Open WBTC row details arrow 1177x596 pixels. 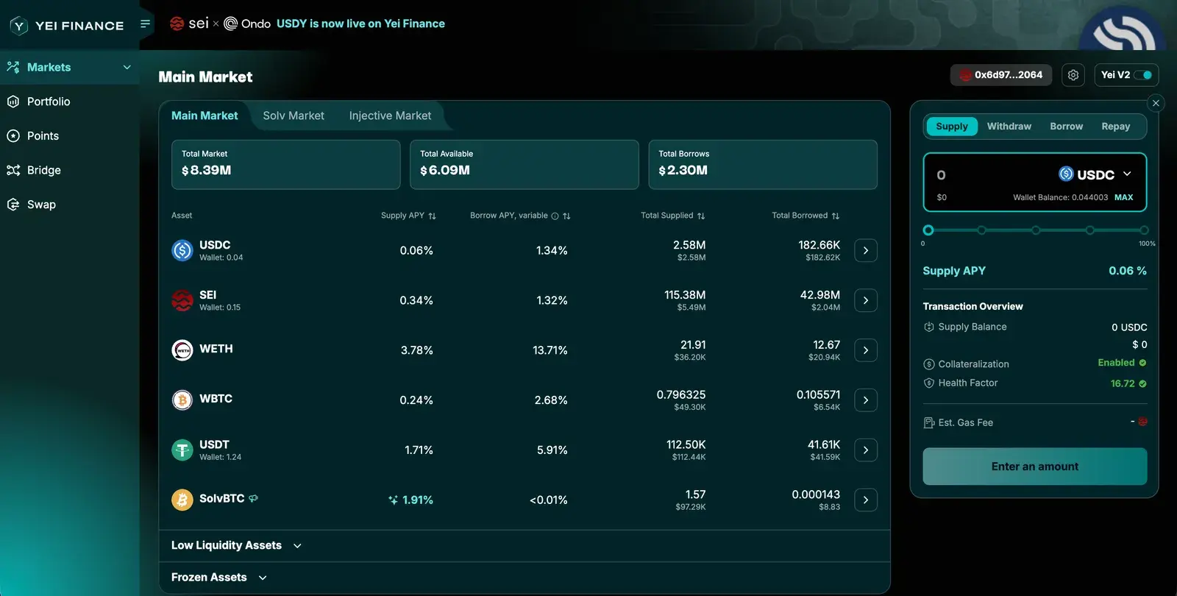(866, 400)
